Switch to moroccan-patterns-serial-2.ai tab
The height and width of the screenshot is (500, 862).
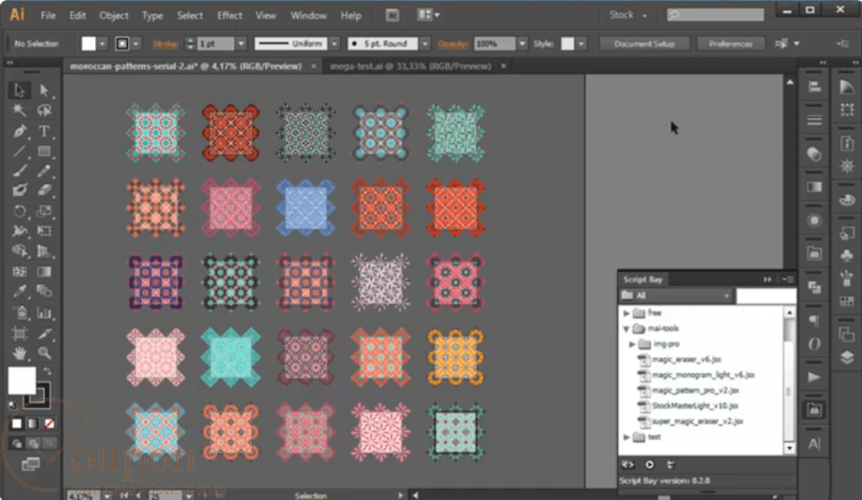coord(186,66)
